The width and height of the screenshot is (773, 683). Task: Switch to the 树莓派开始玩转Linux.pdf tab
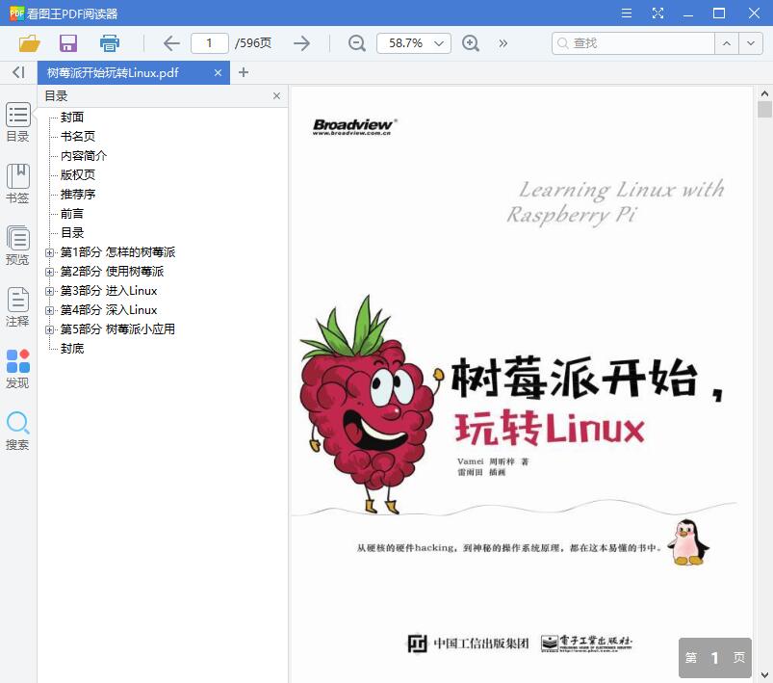point(113,73)
